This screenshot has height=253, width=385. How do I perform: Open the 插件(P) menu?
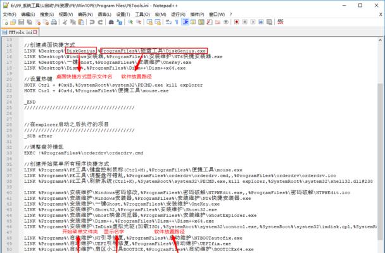point(197,15)
